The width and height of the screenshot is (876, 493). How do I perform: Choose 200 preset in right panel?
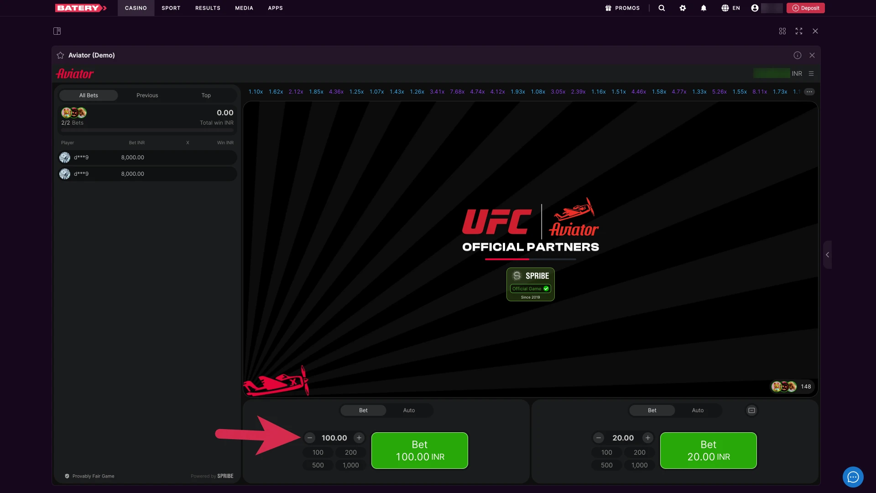640,452
